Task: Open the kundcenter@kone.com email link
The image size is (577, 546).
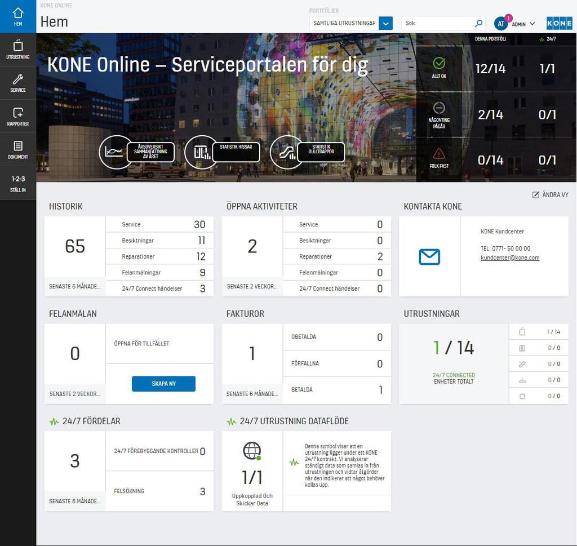Action: (509, 258)
